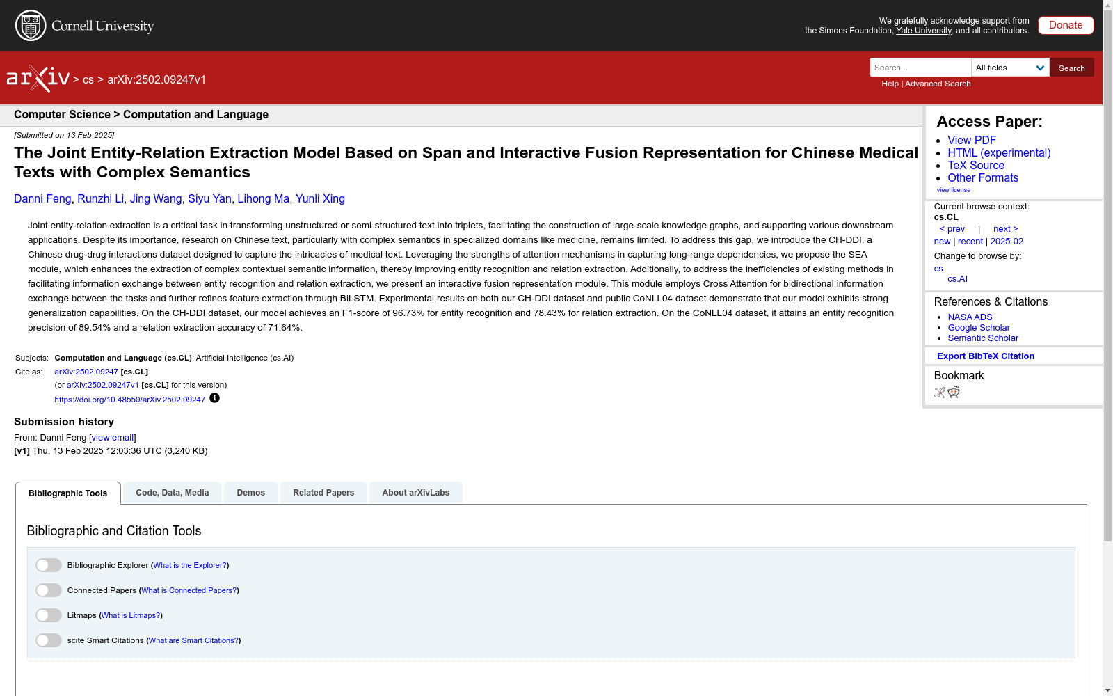The height and width of the screenshot is (696, 1113).
Task: Open Other Formats link
Action: 983,177
